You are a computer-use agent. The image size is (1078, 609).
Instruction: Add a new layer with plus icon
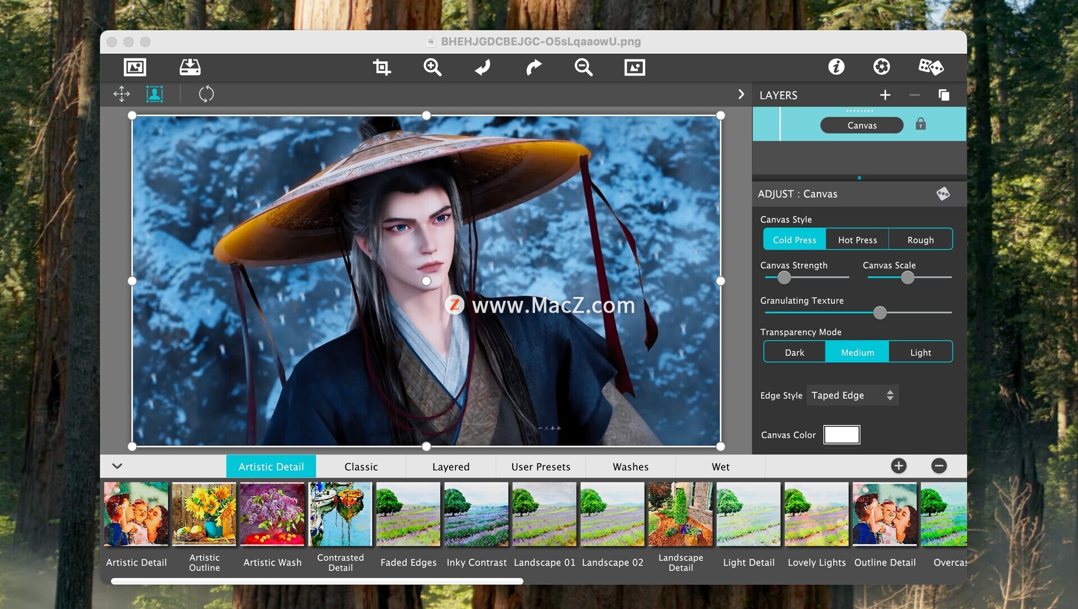coord(885,95)
